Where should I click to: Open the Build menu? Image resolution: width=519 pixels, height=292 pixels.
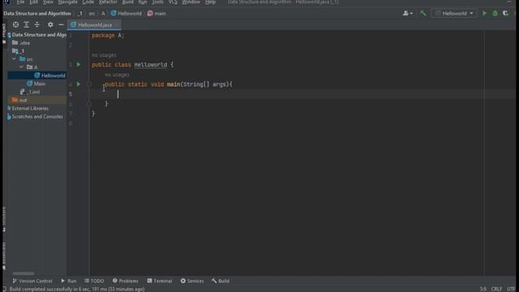coord(128,2)
